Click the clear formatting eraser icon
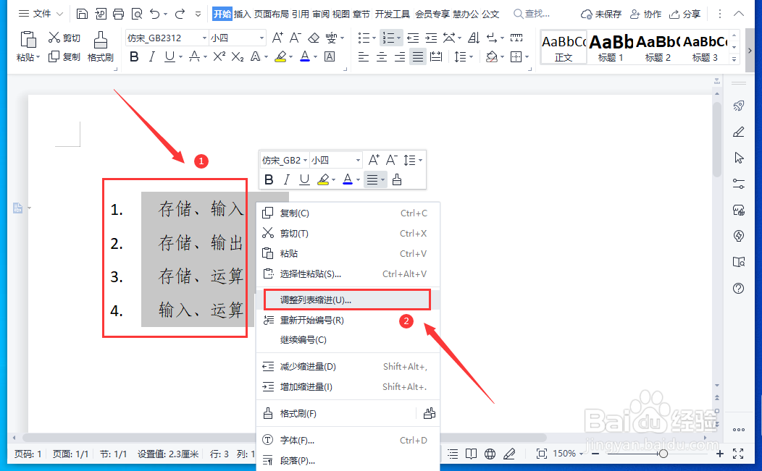Screen dimensions: 762x471 pos(314,38)
